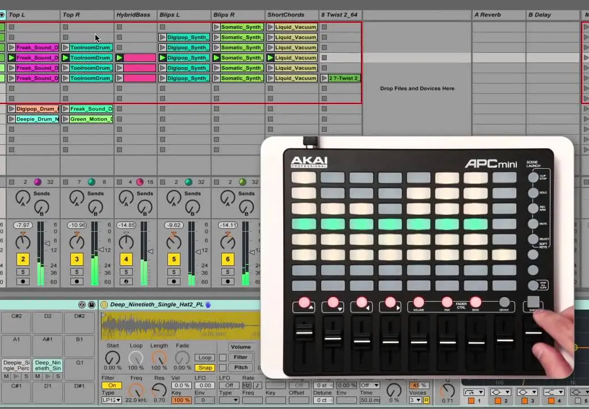
Task: Switch to the Volume tab in Simpler
Action: 241,347
